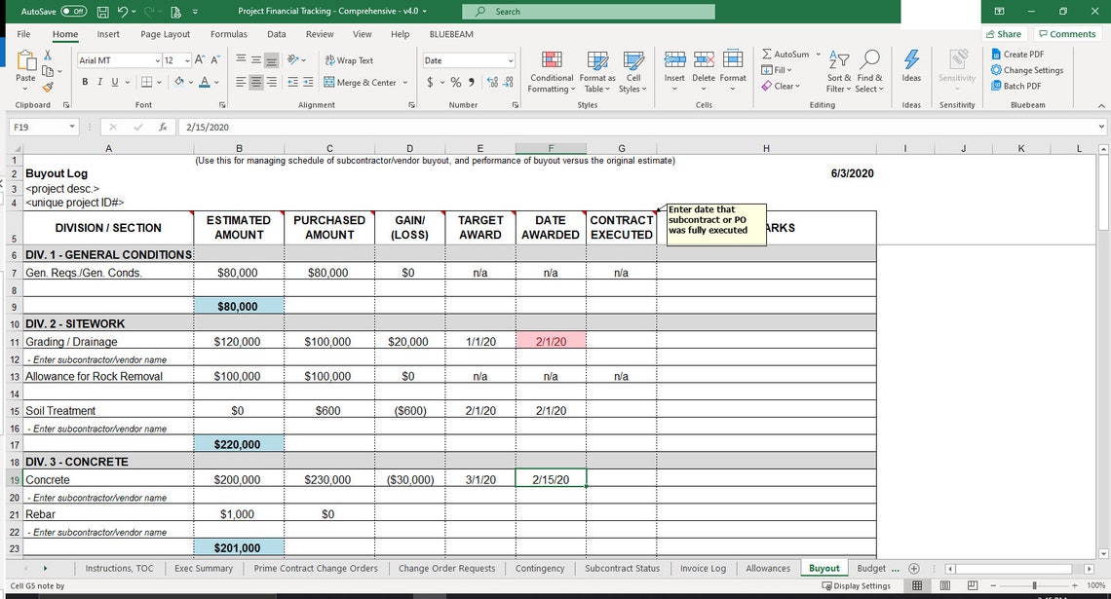Switch to the Formulas ribbon tab

(228, 34)
